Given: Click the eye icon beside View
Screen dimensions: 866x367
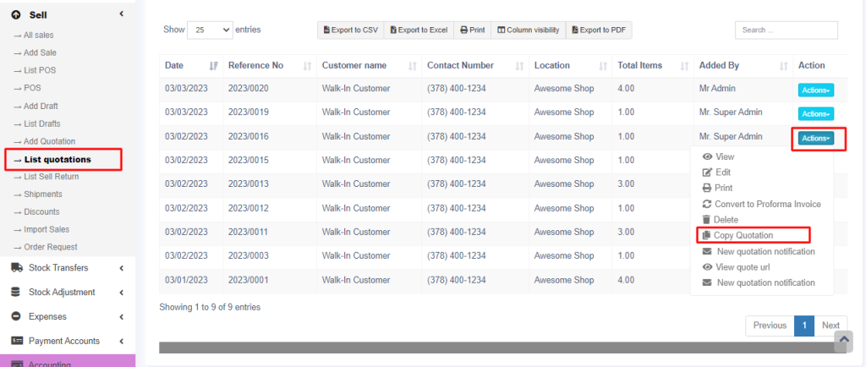Looking at the screenshot, I should coord(707,156).
